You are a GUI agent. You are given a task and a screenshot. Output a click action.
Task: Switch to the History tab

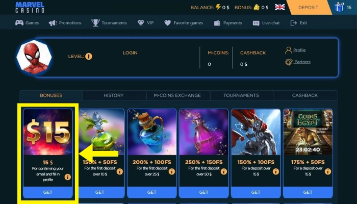pyautogui.click(x=114, y=95)
